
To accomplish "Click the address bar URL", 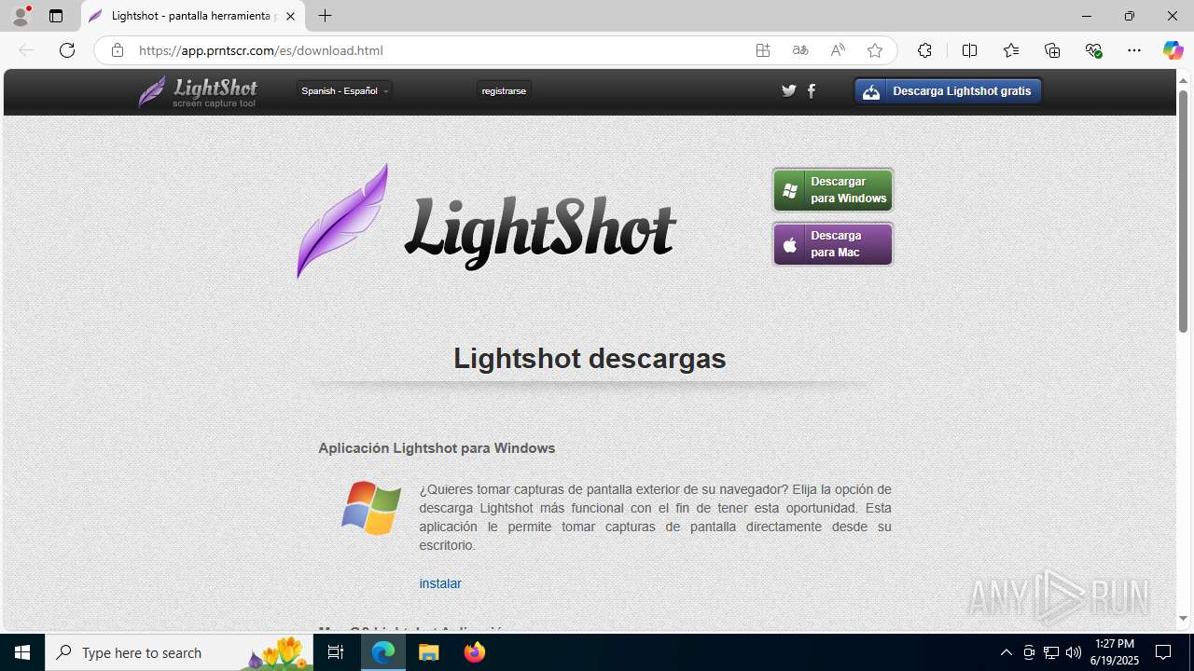I will [x=260, y=50].
